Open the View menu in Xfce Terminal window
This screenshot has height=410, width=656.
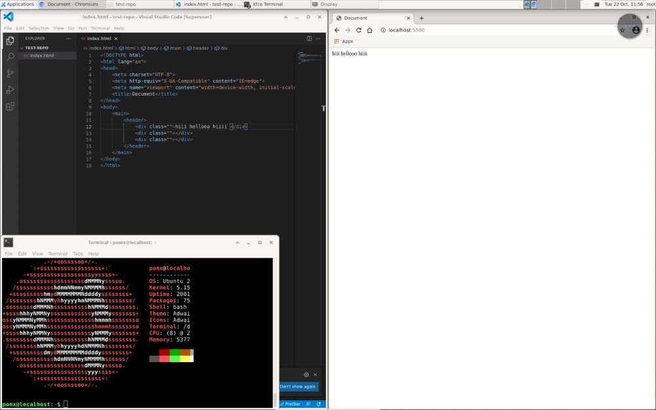[x=37, y=253]
